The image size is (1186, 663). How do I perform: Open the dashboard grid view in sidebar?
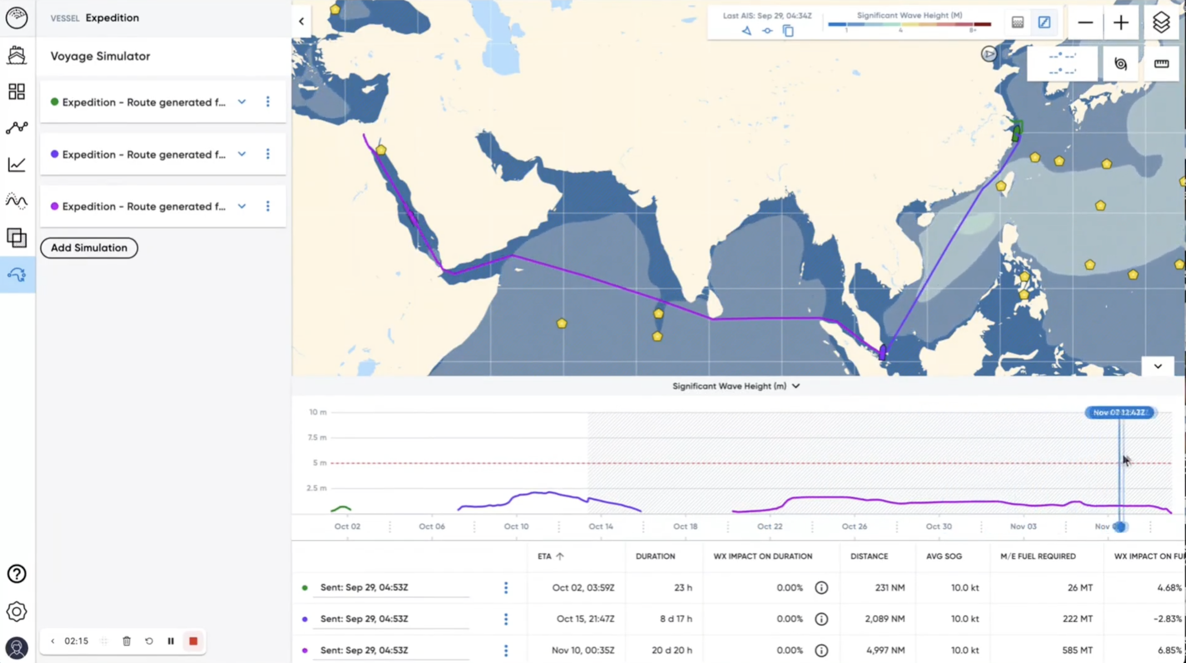[x=17, y=91]
